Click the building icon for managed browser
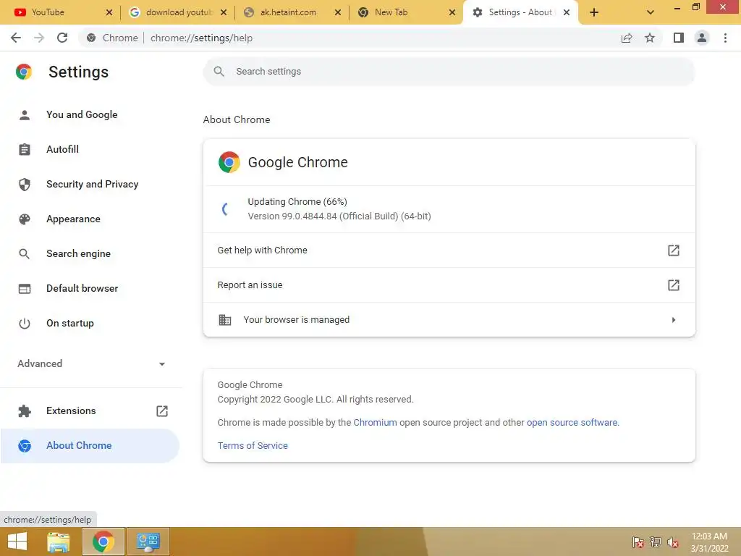 click(225, 320)
